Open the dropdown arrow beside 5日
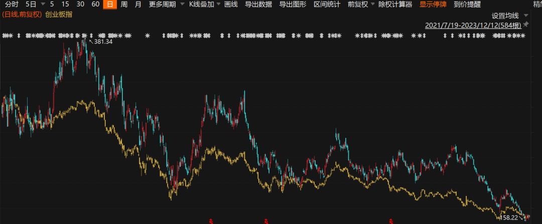Image resolution: width=542 pixels, height=224 pixels. tap(43, 5)
